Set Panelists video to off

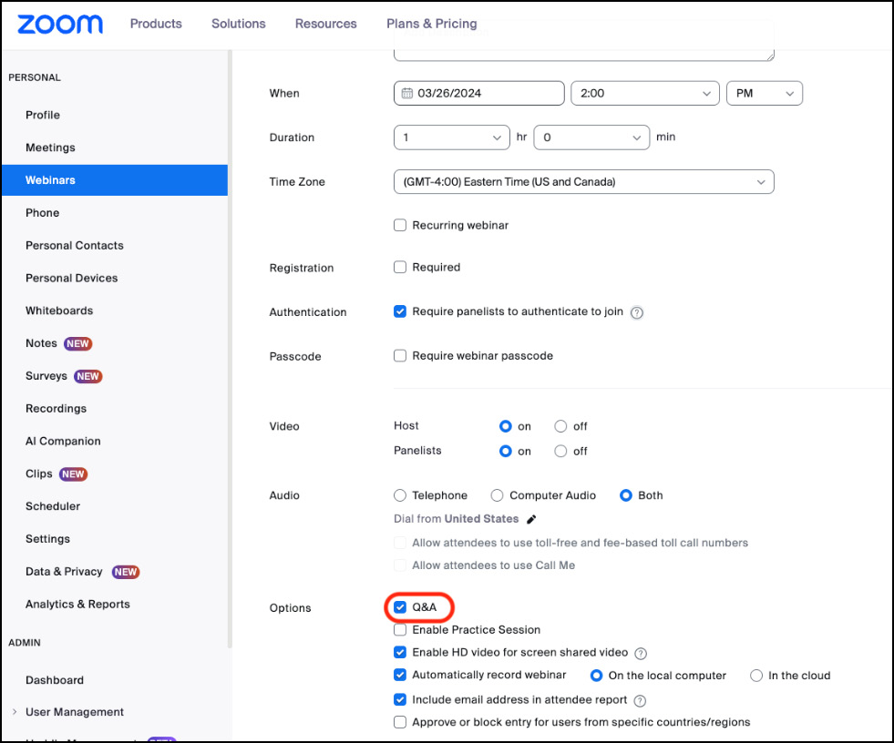[561, 452]
